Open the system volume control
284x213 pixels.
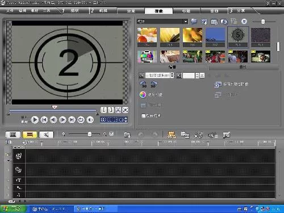click(x=90, y=120)
